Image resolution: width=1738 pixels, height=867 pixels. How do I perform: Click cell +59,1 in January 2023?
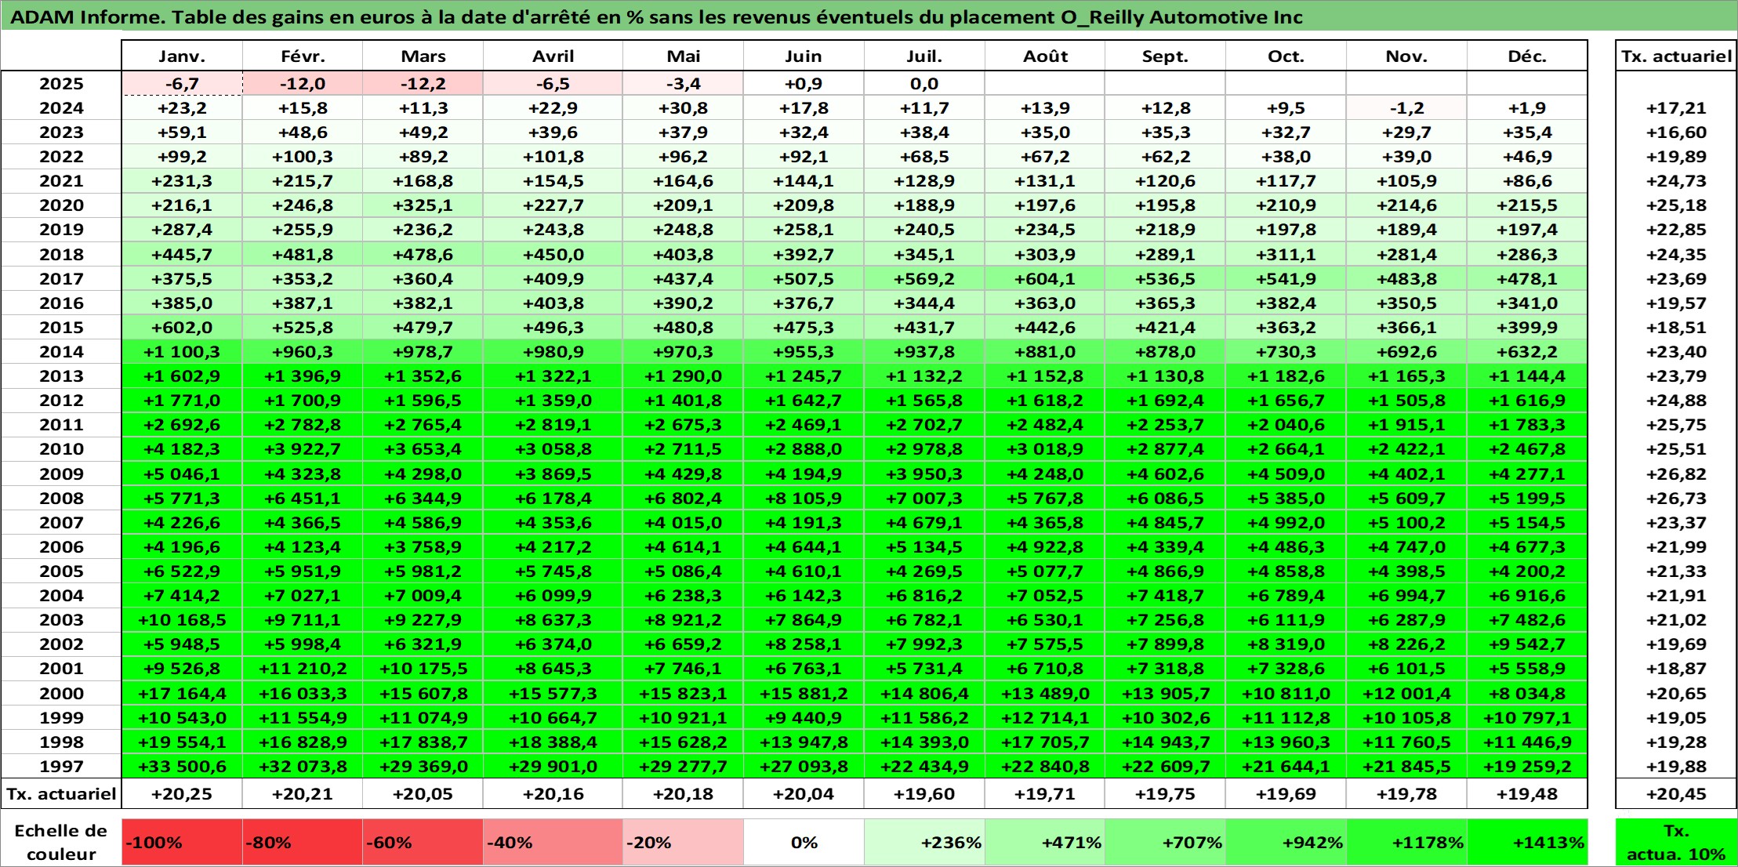182,132
